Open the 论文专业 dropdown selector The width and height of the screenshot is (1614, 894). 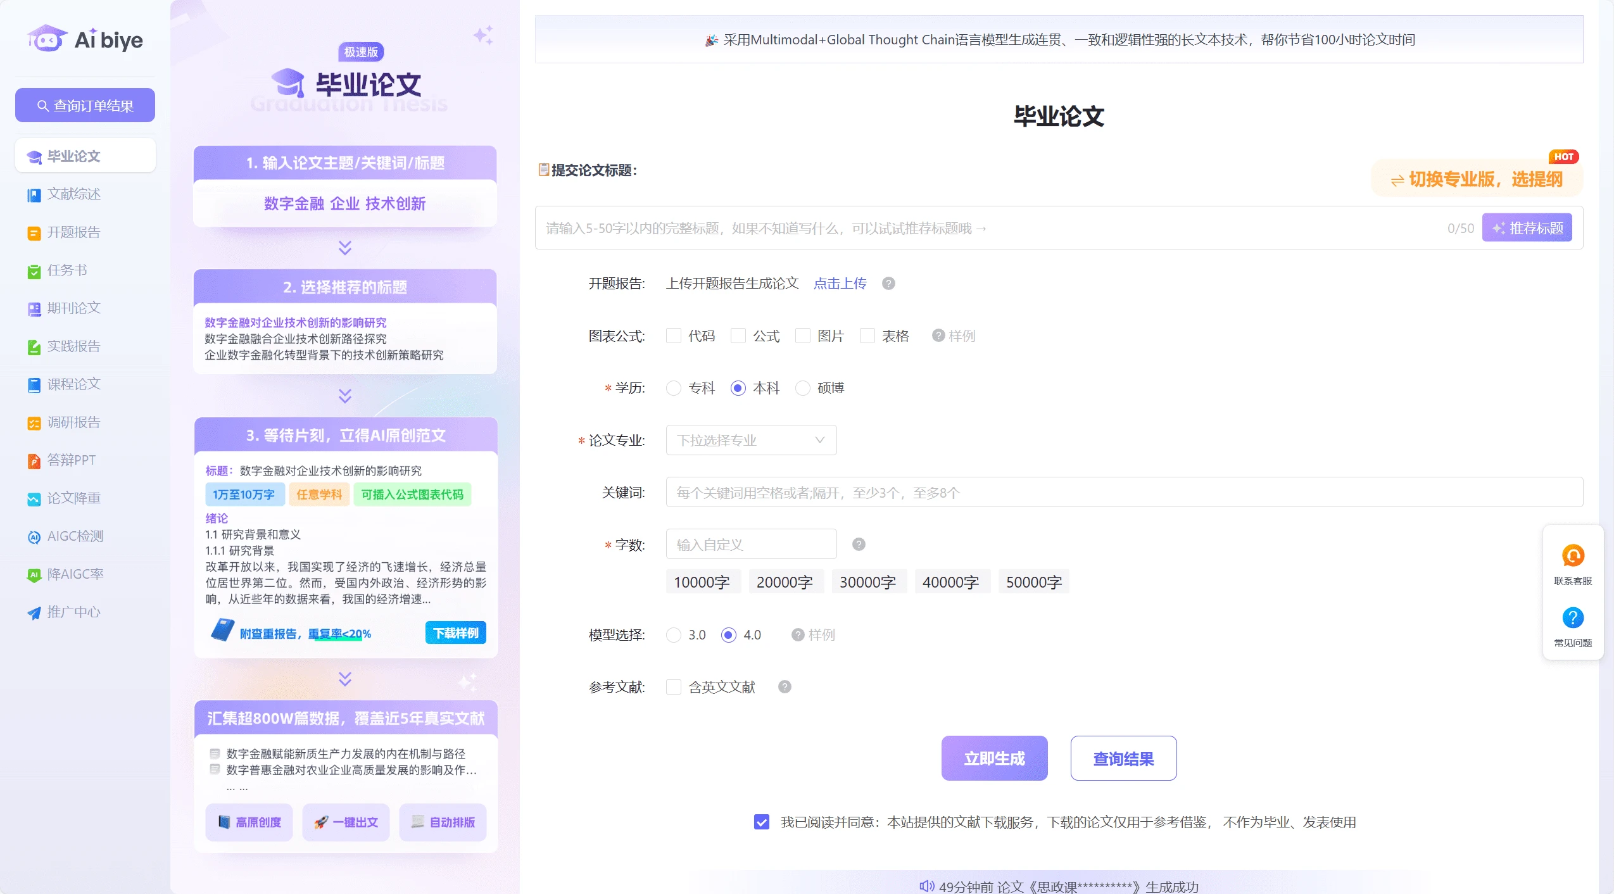click(x=750, y=439)
